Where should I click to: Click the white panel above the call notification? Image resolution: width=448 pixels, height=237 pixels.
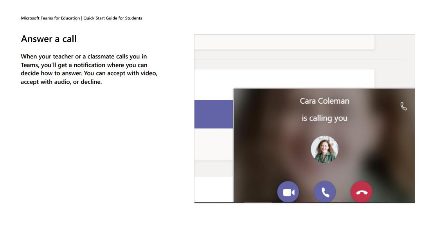click(x=284, y=78)
